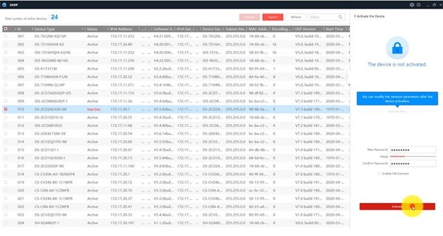The image size is (443, 236).
Task: Tick the checkbox for device 002
Action: click(6, 44)
